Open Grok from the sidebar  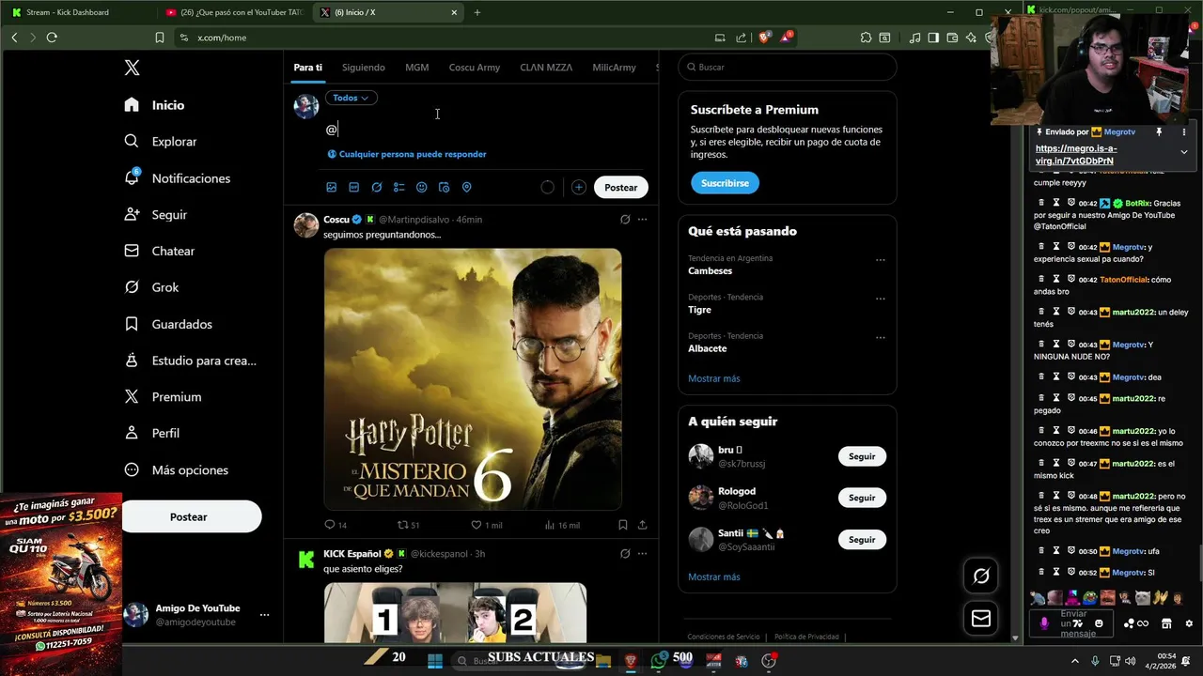point(151,287)
